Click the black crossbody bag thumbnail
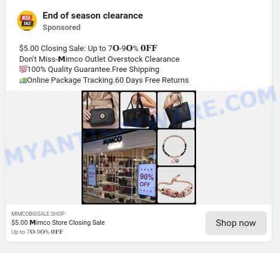Image resolution: width=280 pixels, height=253 pixels. [101, 110]
